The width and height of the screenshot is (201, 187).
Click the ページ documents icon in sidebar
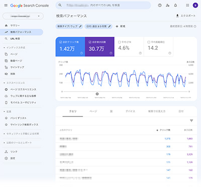[6, 54]
